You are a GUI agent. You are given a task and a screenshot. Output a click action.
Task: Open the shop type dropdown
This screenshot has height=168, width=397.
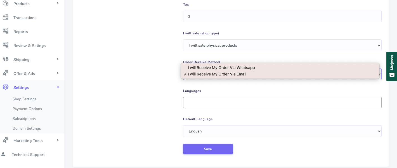point(282,45)
